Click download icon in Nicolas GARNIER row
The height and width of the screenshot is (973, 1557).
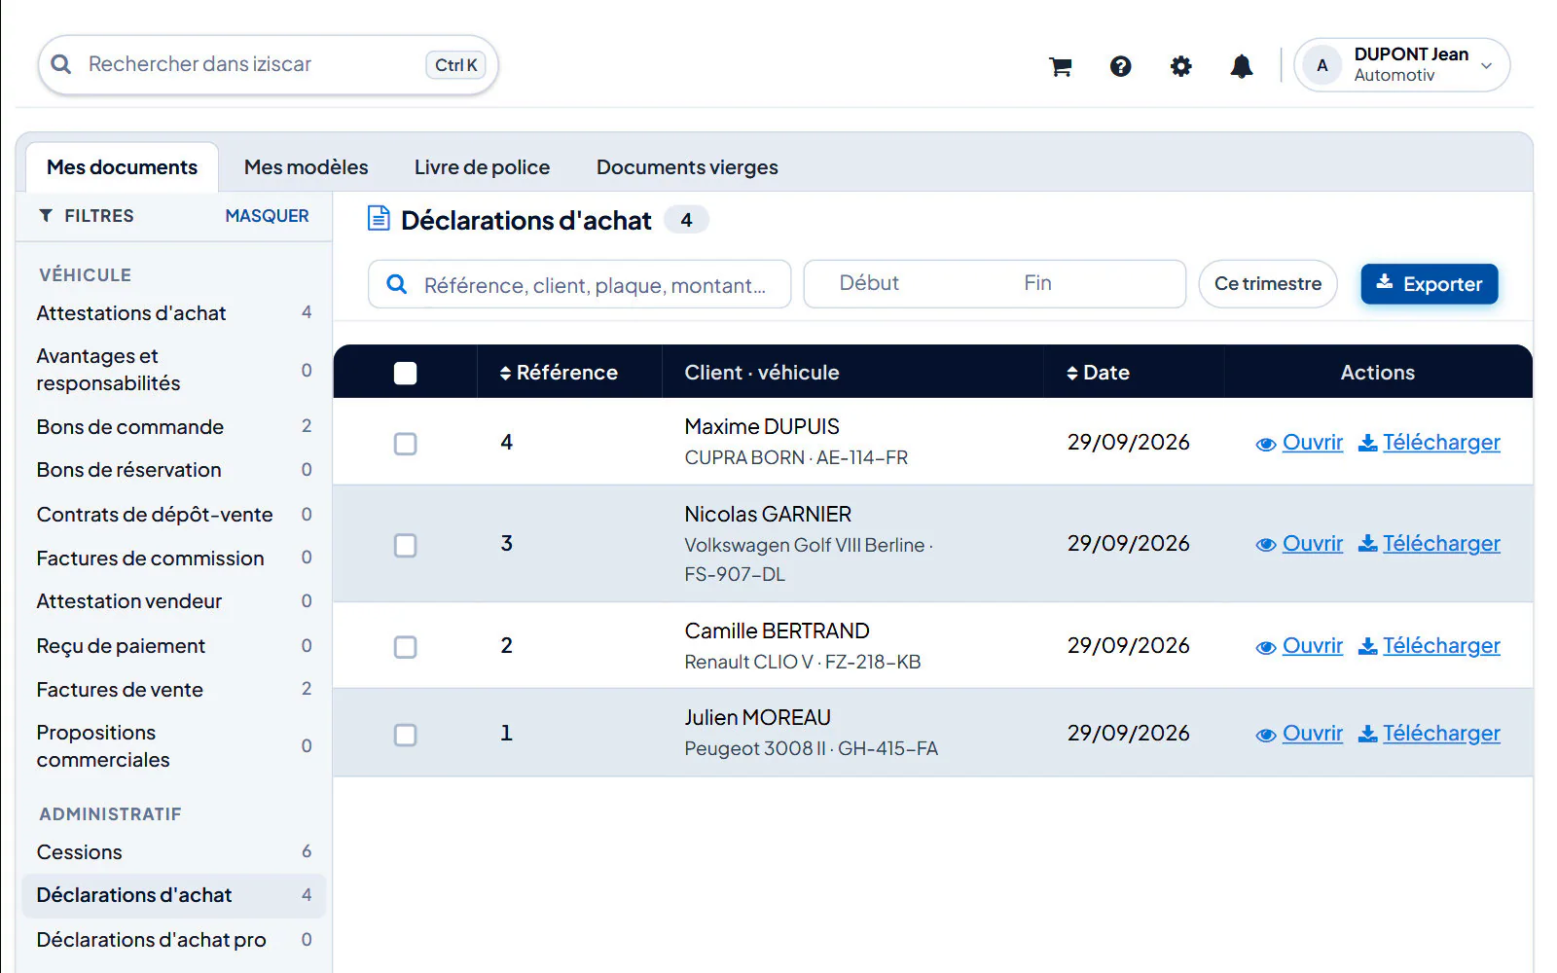pyautogui.click(x=1367, y=544)
